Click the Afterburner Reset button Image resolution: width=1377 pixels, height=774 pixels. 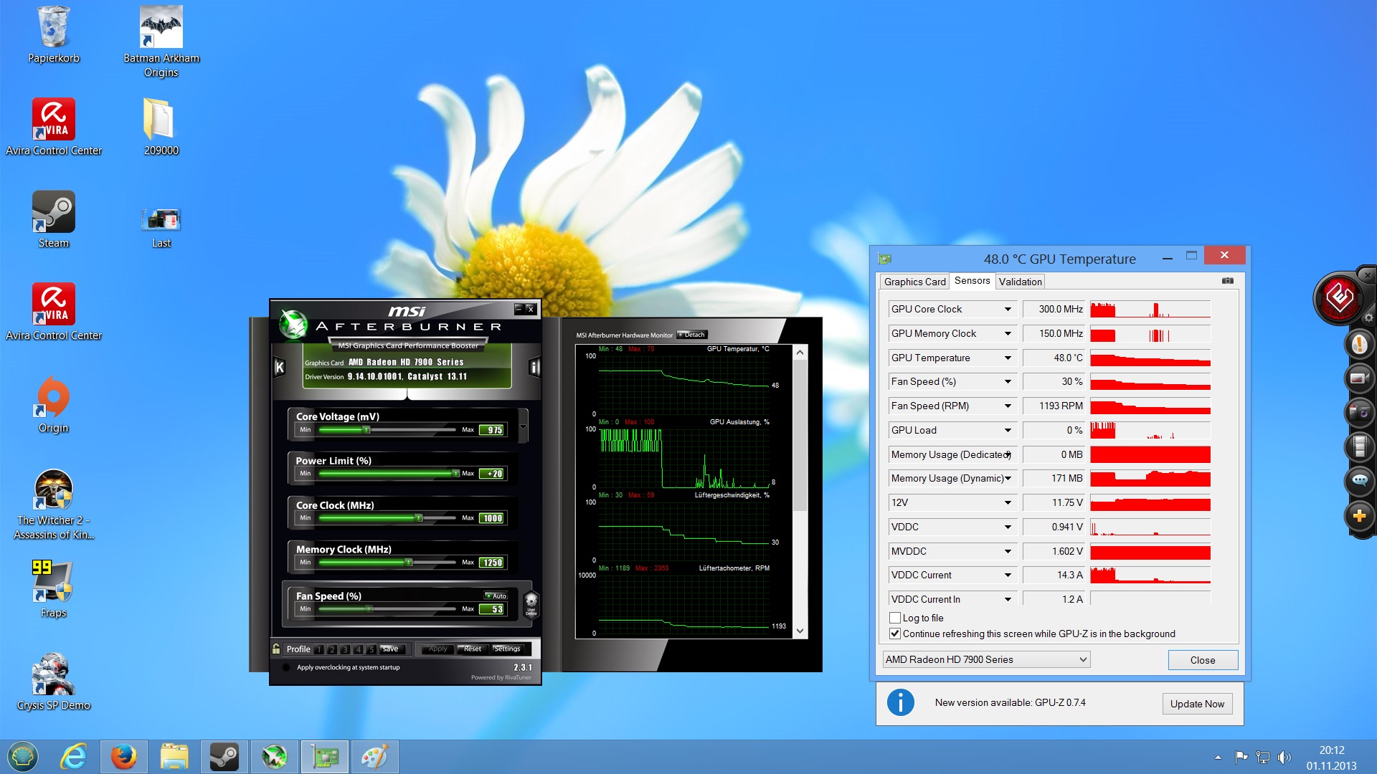point(472,649)
